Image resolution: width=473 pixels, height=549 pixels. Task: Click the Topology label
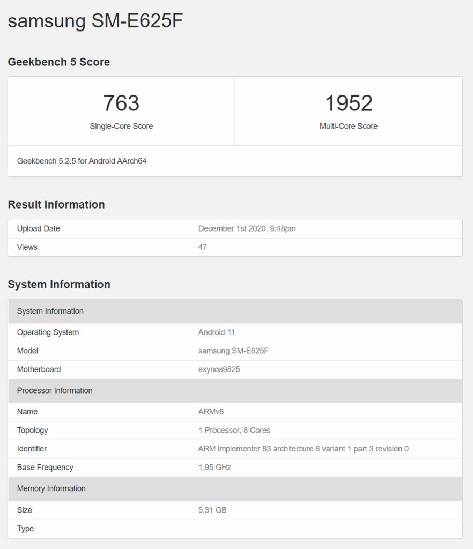33,431
